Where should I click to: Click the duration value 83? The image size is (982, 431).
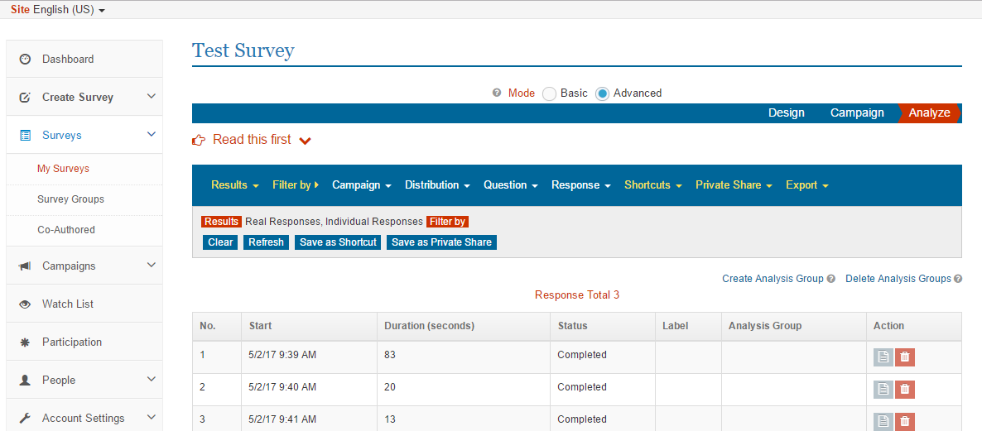(390, 356)
